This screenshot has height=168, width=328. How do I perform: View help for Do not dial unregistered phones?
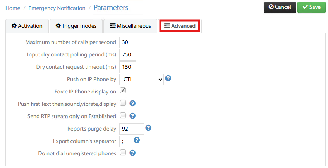point(132,153)
